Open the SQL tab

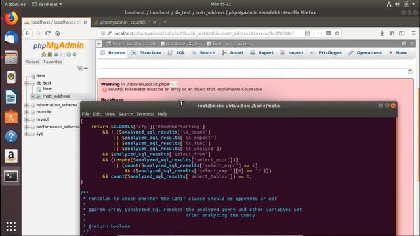pyautogui.click(x=177, y=52)
